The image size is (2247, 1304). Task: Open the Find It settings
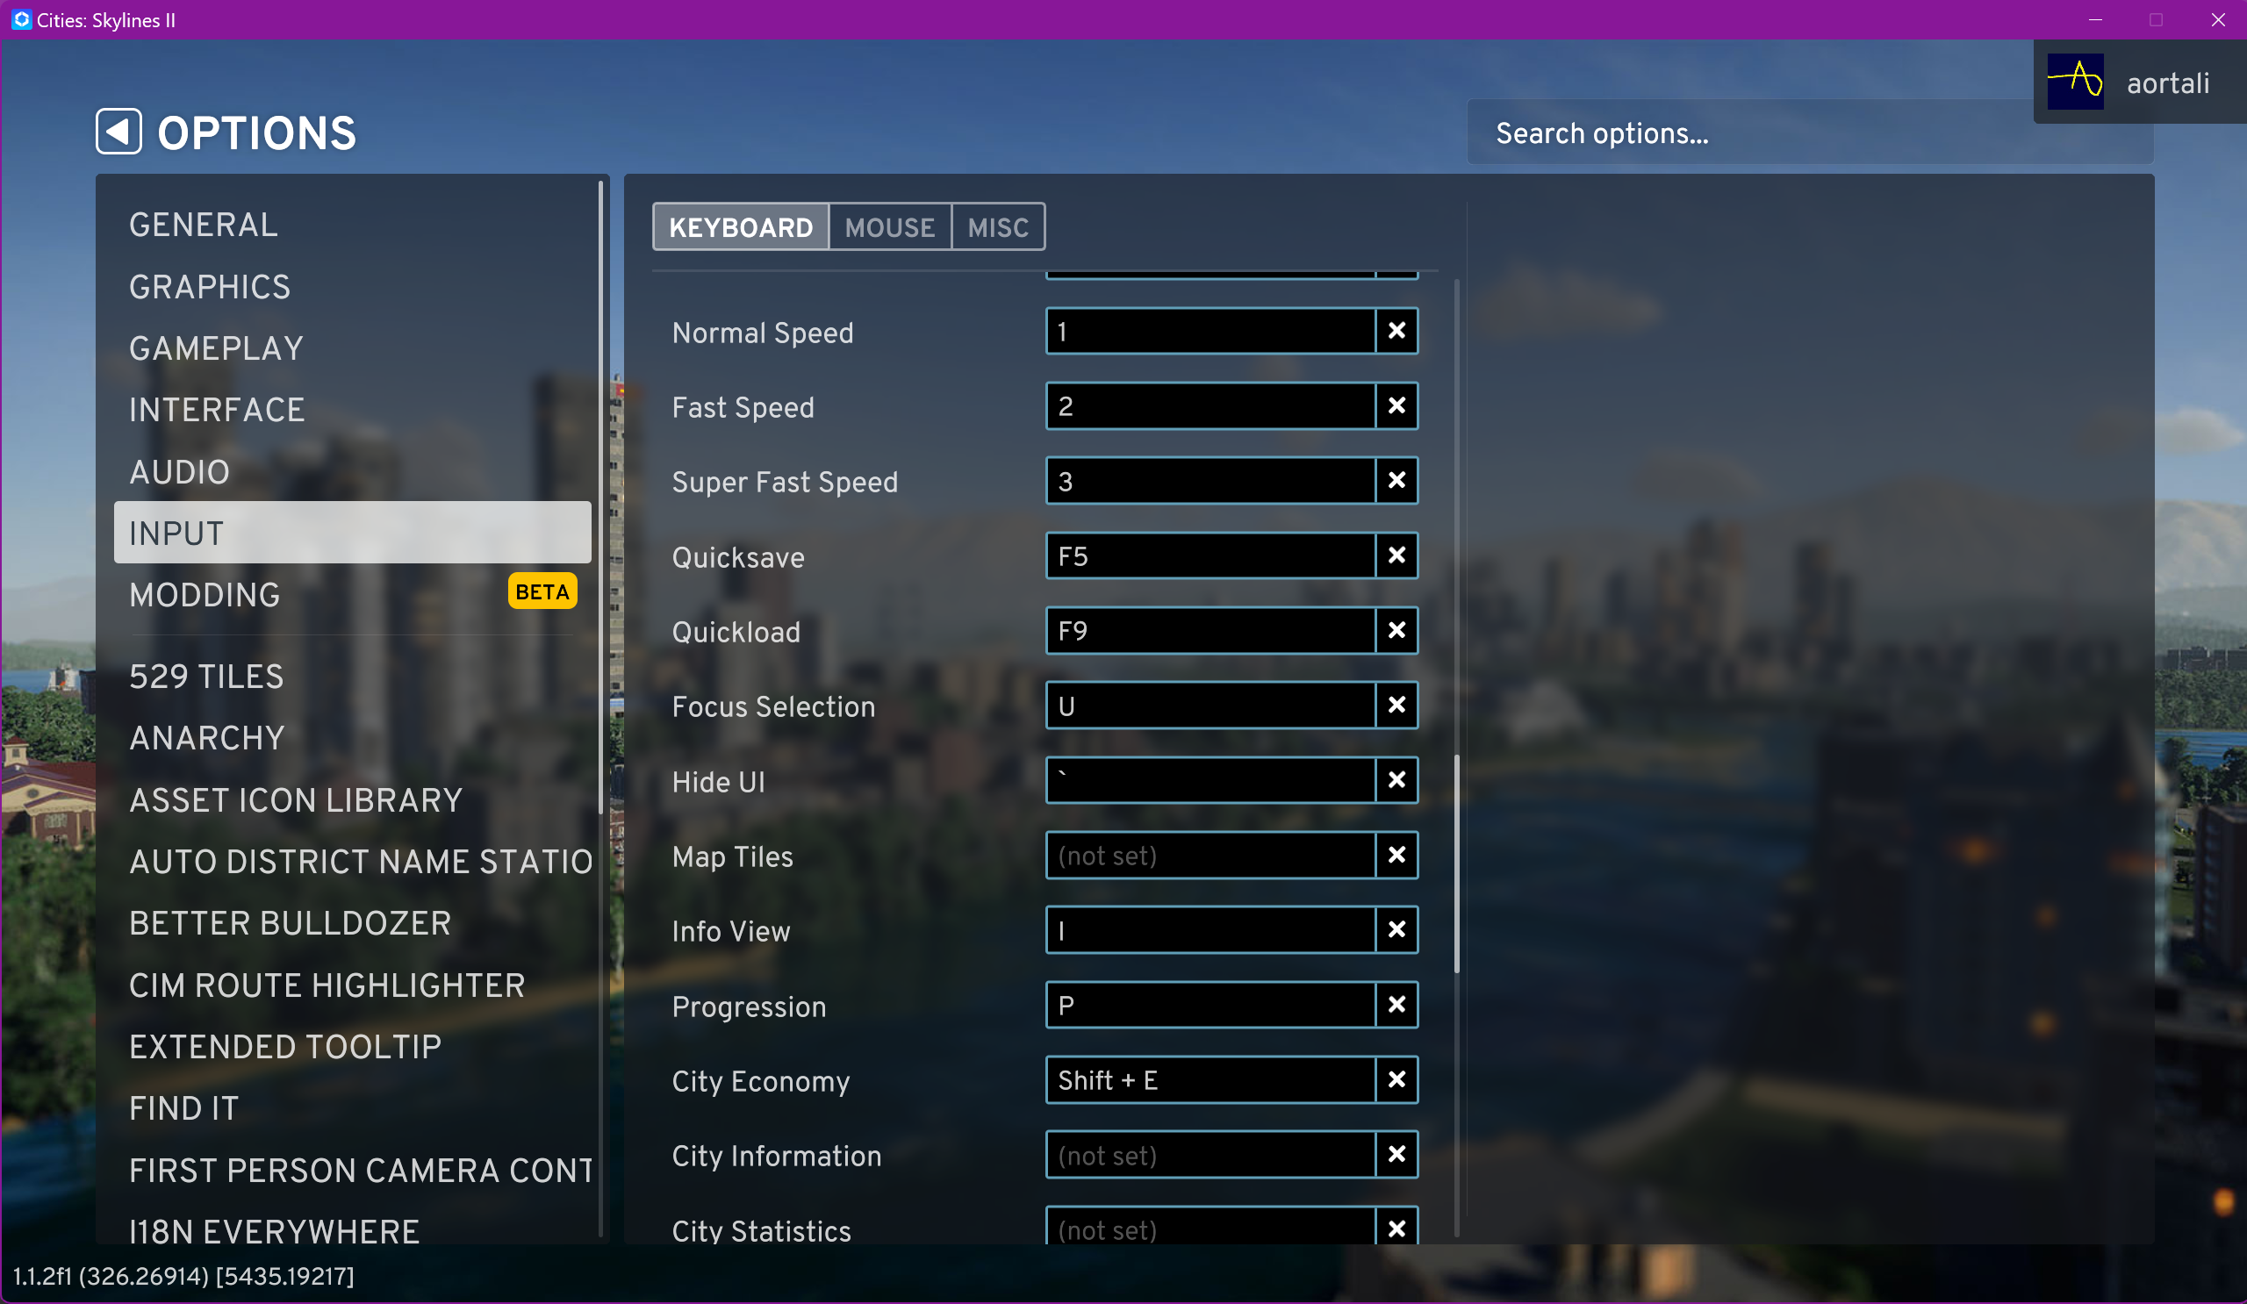352,1108
